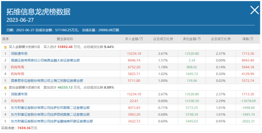Click the sell amount 5772.25 cell
Screen dimensions: 262x133
tap(192, 108)
